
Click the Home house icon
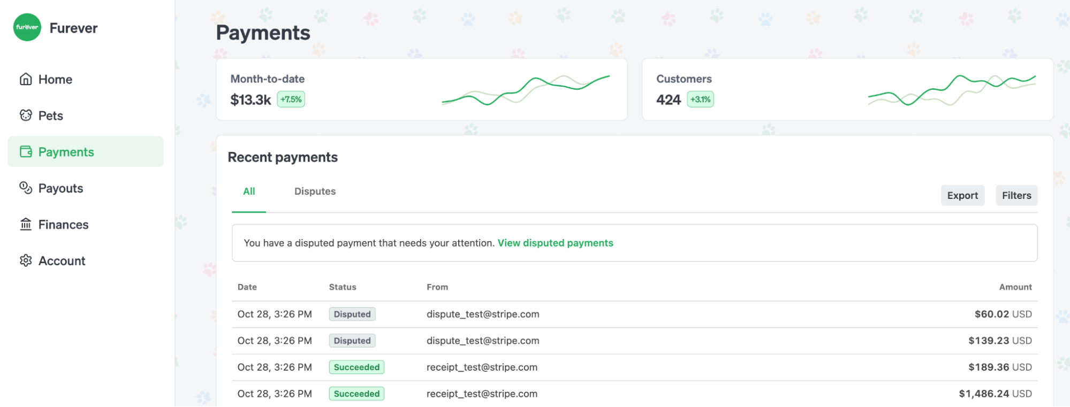26,79
